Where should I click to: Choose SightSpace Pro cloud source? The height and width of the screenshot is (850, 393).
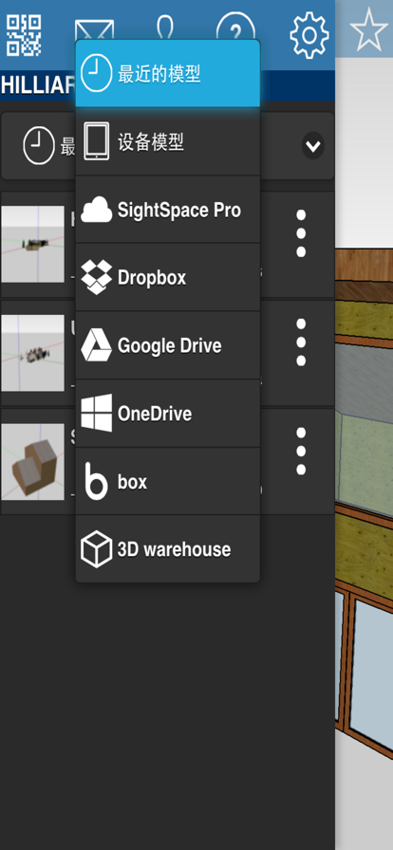coord(168,210)
